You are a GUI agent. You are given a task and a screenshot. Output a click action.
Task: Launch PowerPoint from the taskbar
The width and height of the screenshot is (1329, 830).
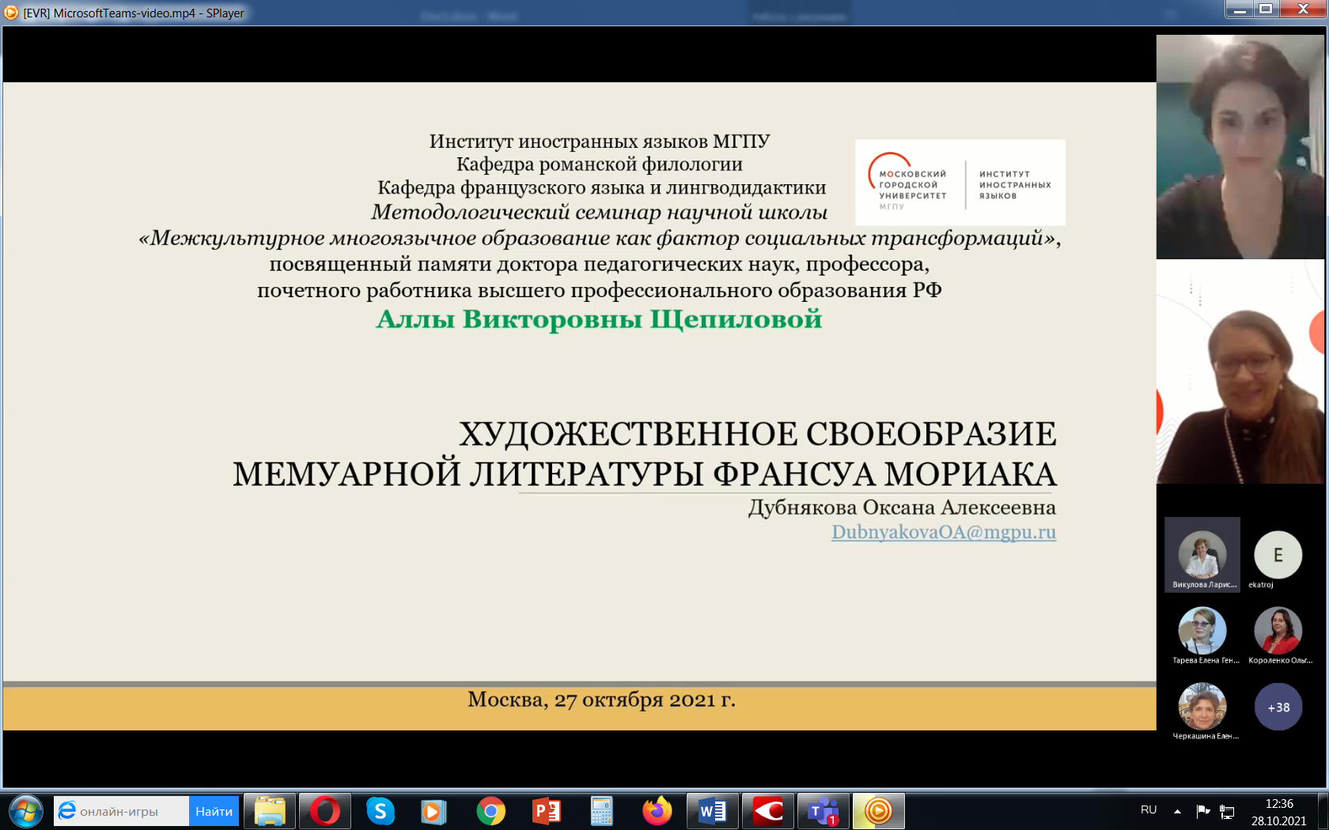click(x=547, y=811)
